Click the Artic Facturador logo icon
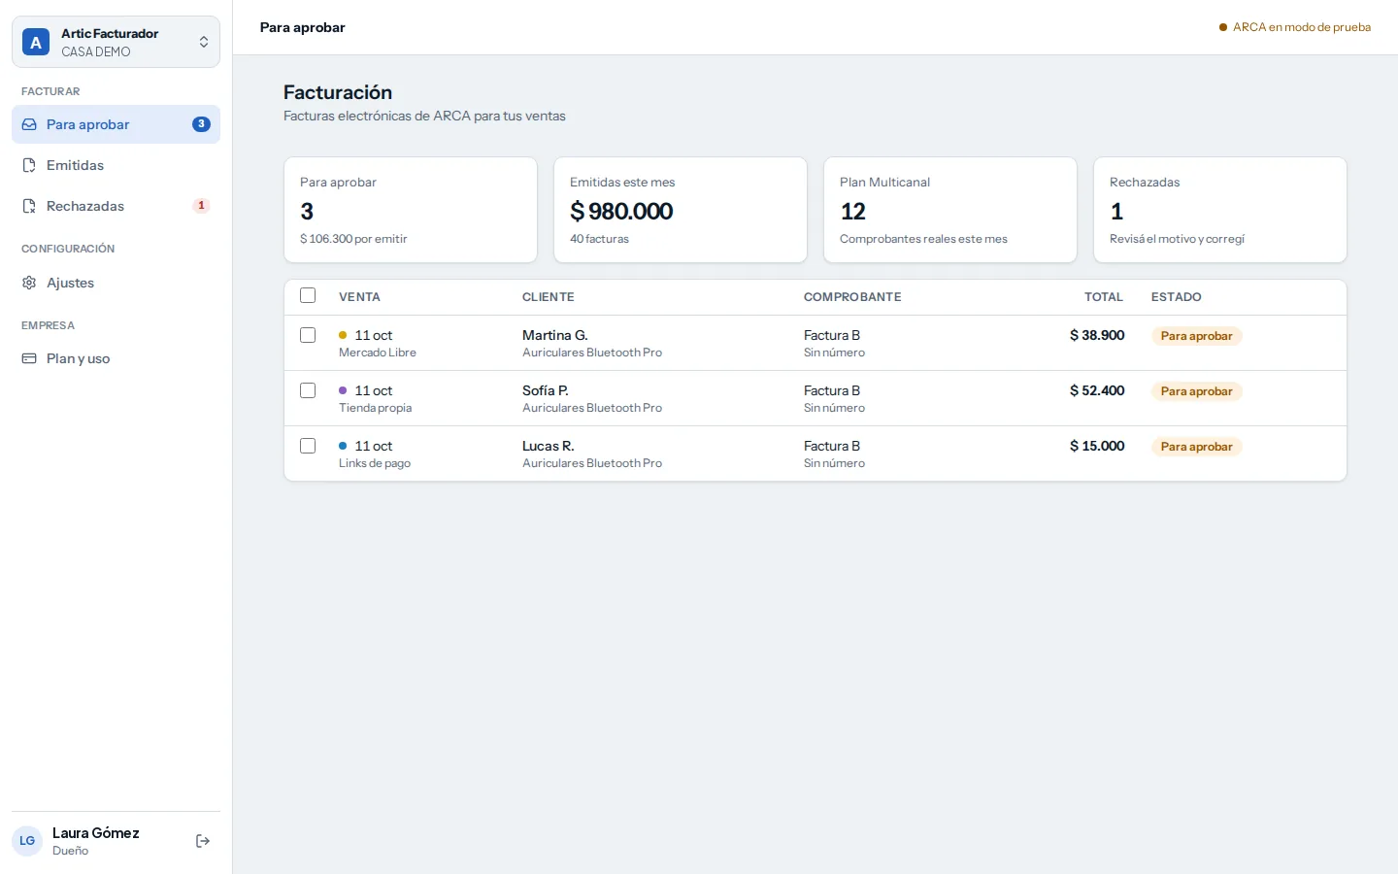Screen dimensions: 1398x874 tap(36, 43)
